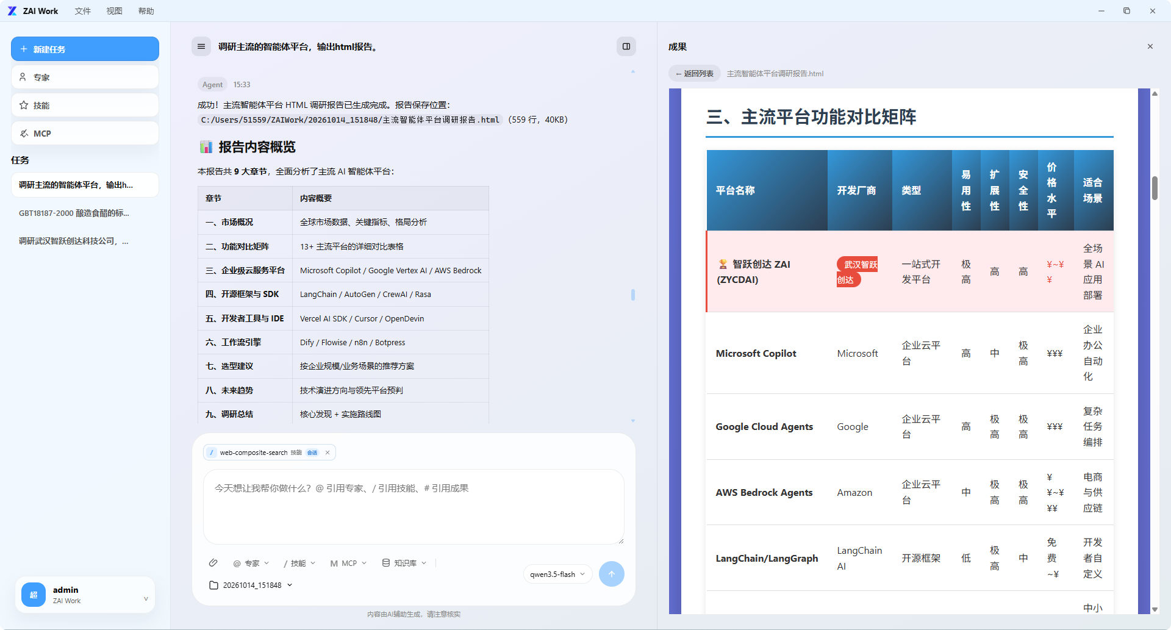Click the report file path code text
This screenshot has height=630, width=1171.
click(x=350, y=120)
